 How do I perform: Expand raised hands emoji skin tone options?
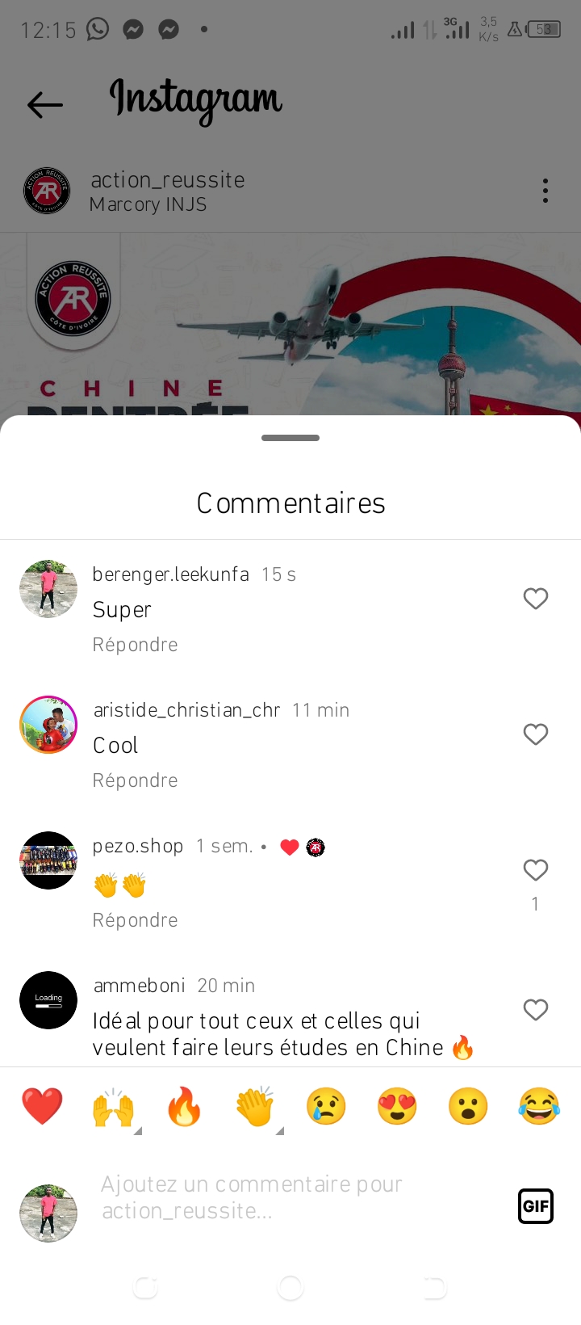pyautogui.click(x=113, y=1107)
